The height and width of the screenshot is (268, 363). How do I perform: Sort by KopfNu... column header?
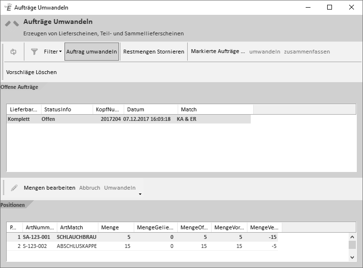[x=108, y=109]
